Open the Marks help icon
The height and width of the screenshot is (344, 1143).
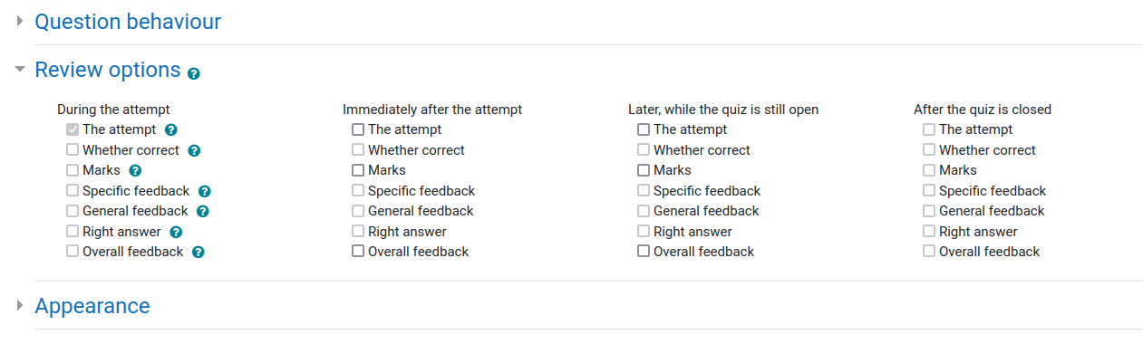(136, 170)
